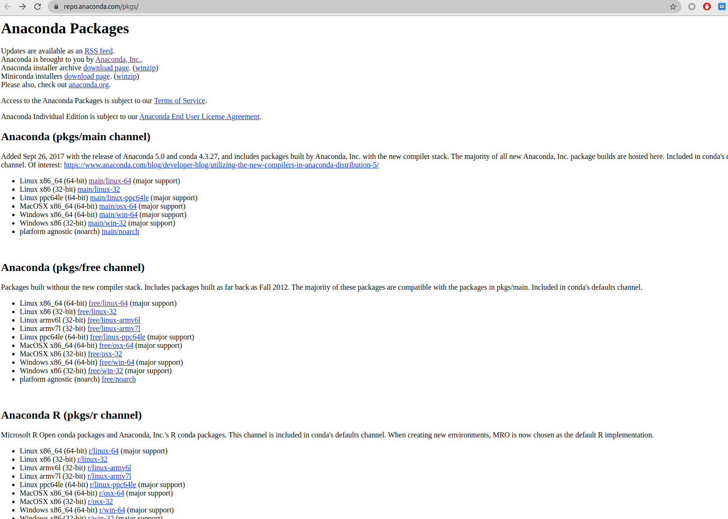Open the free/osx-64 package link
Screen dimensions: 728x519
pos(116,346)
